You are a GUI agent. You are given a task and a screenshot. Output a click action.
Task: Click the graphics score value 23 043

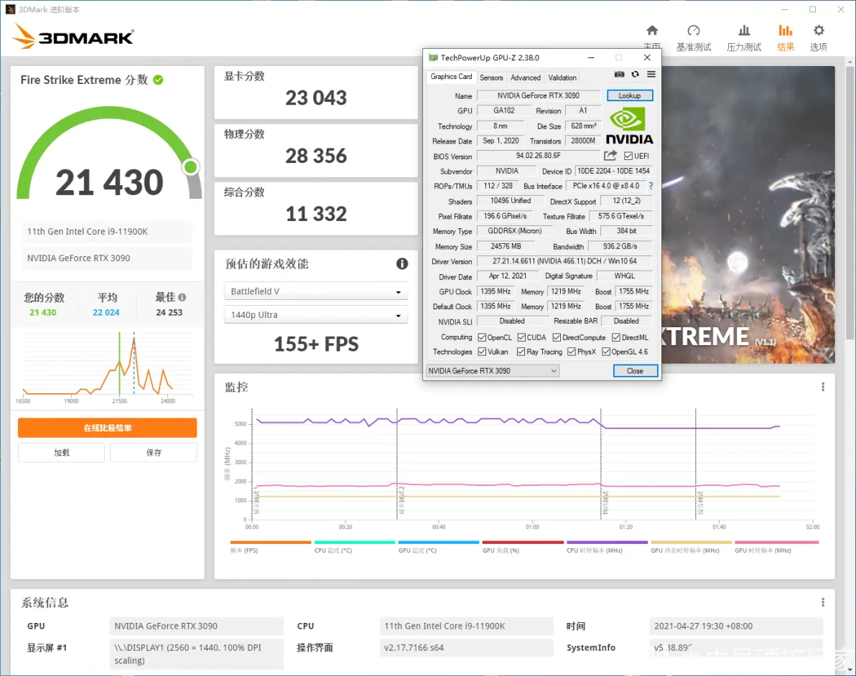(316, 98)
